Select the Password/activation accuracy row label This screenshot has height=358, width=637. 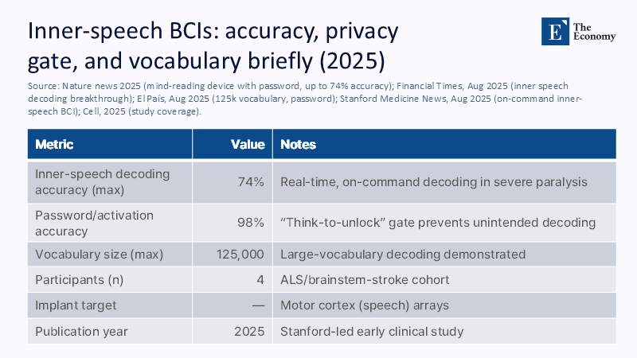pos(95,222)
